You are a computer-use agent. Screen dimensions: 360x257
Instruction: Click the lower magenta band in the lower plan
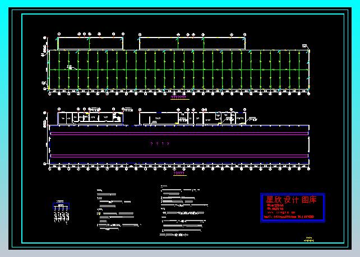coord(179,156)
